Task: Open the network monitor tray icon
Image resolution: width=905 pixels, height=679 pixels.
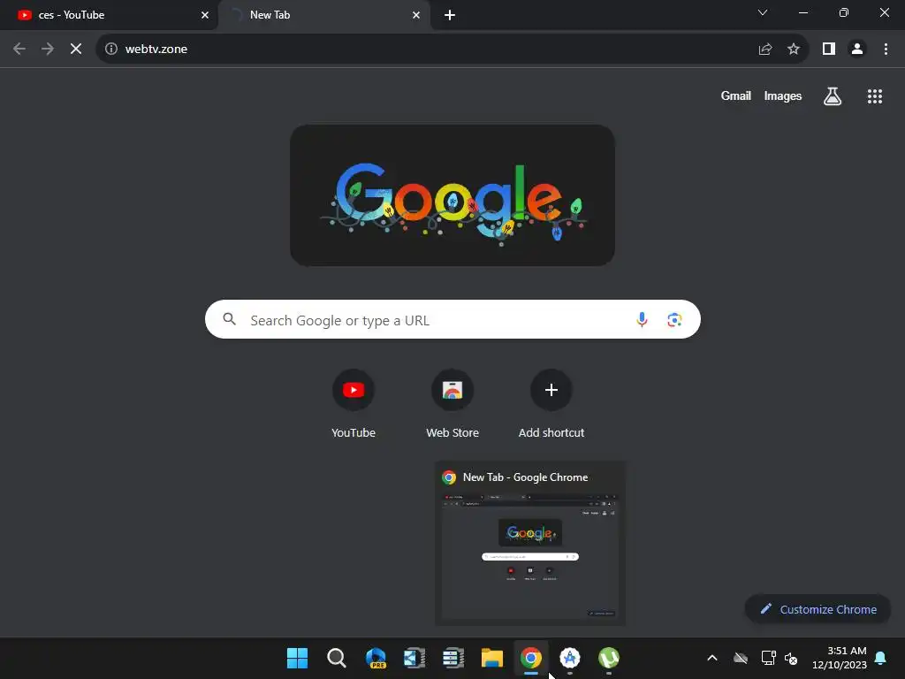Action: (x=768, y=658)
